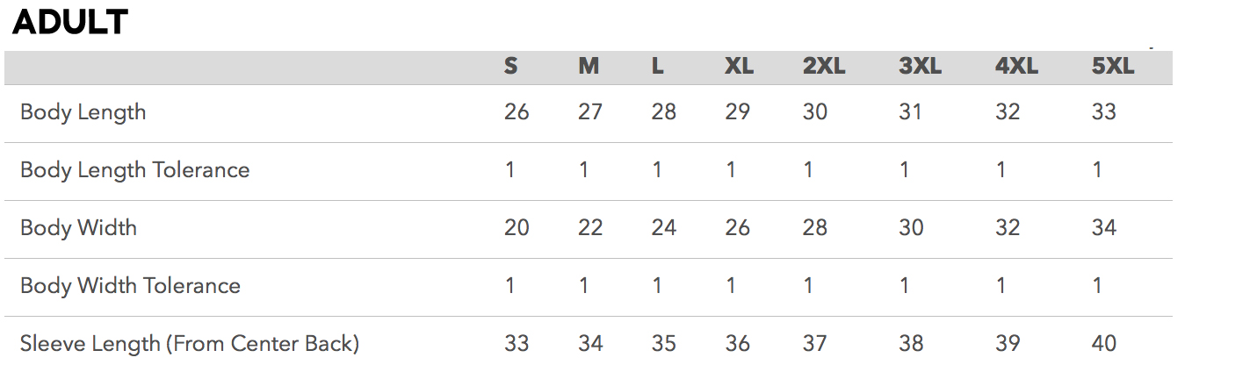Select Sleeve Length value 36 for XL
The image size is (1257, 372).
738,344
